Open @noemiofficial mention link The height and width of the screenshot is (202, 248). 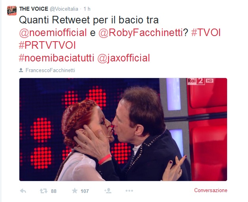point(53,32)
